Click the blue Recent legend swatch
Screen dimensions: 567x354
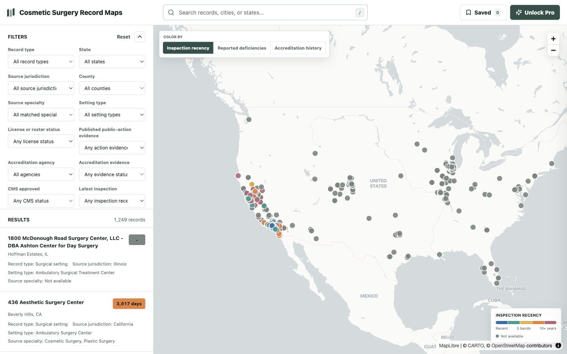click(x=502, y=323)
